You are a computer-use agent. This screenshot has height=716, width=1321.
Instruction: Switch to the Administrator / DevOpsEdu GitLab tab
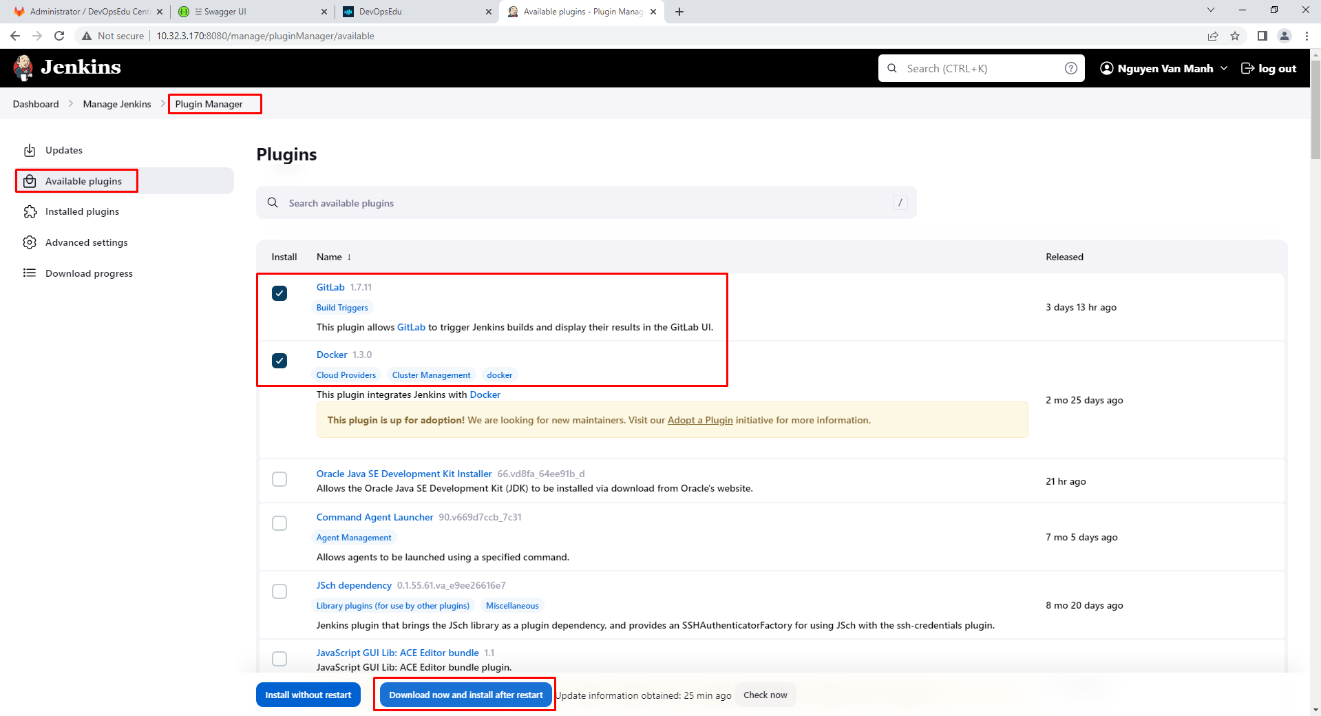[x=89, y=12]
